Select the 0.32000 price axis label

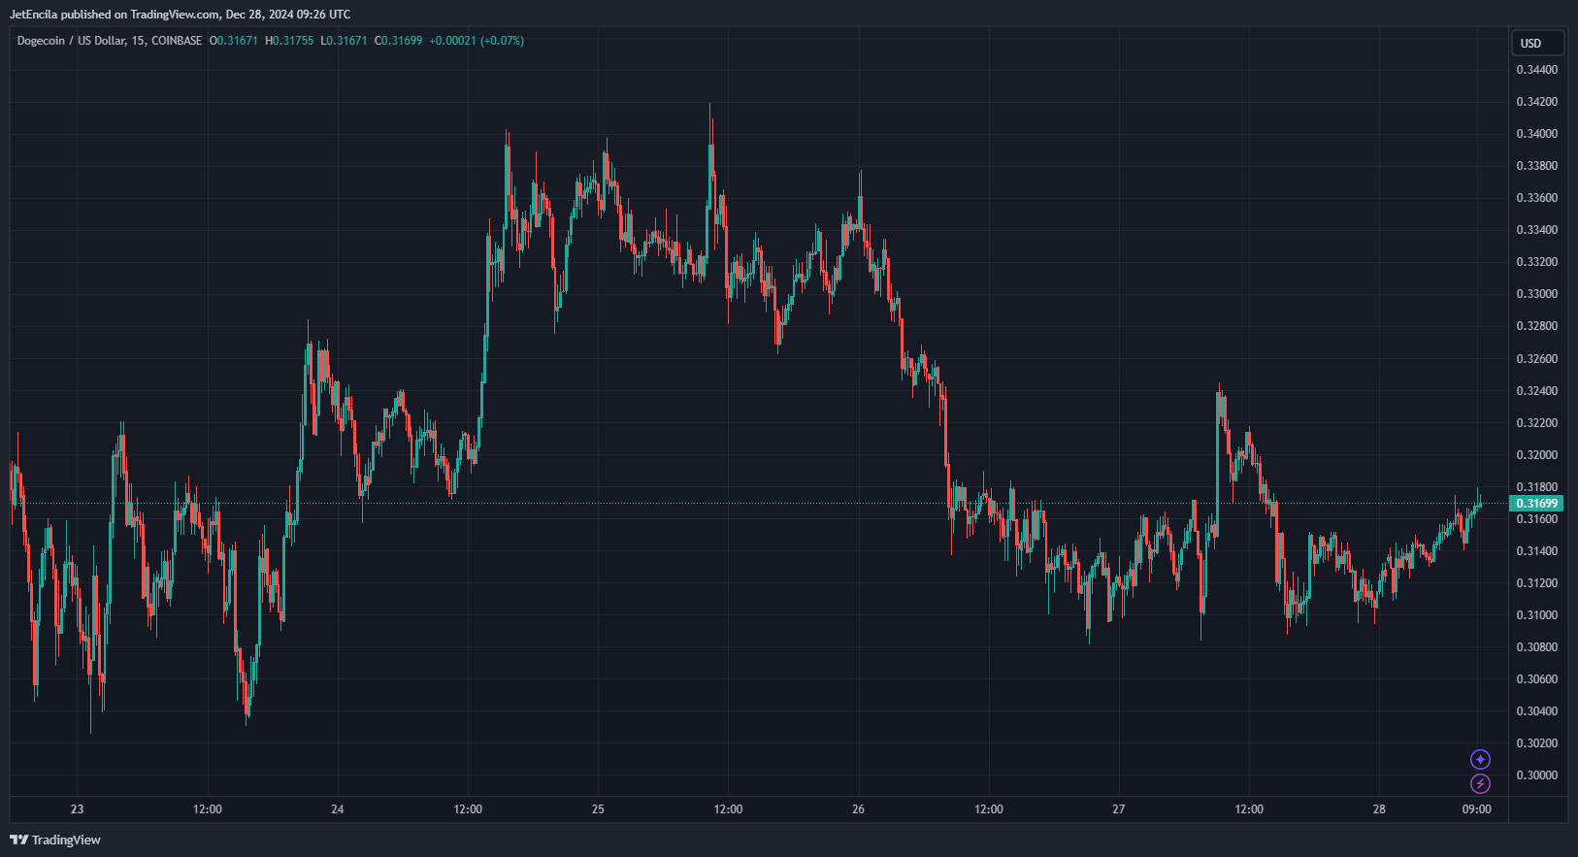(1537, 455)
